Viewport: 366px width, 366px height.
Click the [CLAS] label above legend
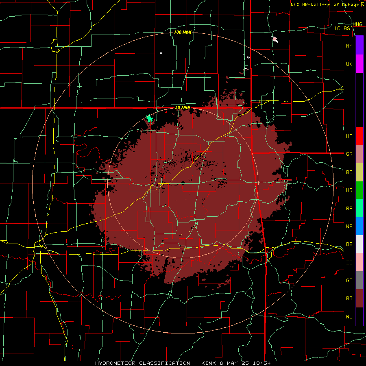[x=344, y=28]
